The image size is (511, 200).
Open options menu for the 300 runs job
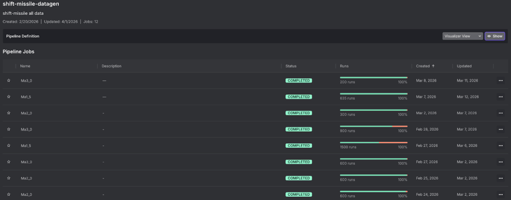coord(500,113)
